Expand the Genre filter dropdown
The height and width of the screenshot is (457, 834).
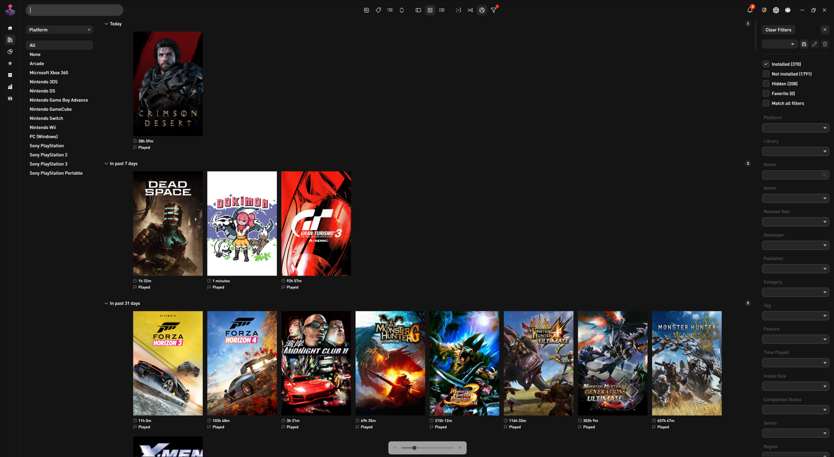[795, 198]
